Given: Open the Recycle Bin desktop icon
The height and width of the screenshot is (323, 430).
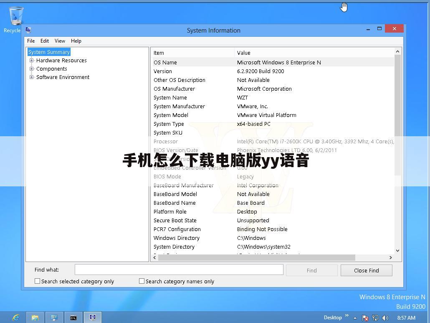Looking at the screenshot, I should click(15, 19).
